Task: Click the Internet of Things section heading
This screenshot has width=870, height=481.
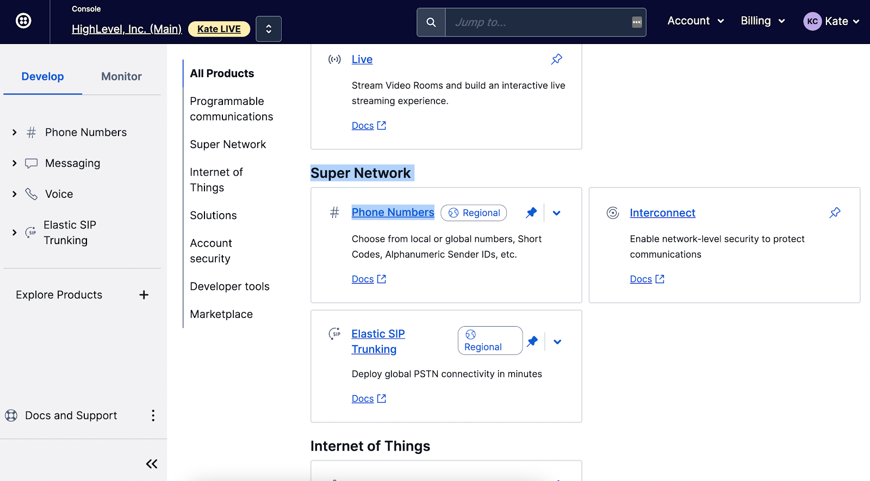Action: point(370,446)
